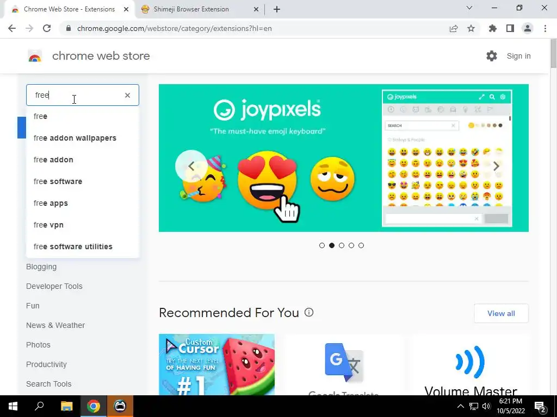557x417 pixels.
Task: Choose suggestion 'free addon'
Action: point(83,160)
